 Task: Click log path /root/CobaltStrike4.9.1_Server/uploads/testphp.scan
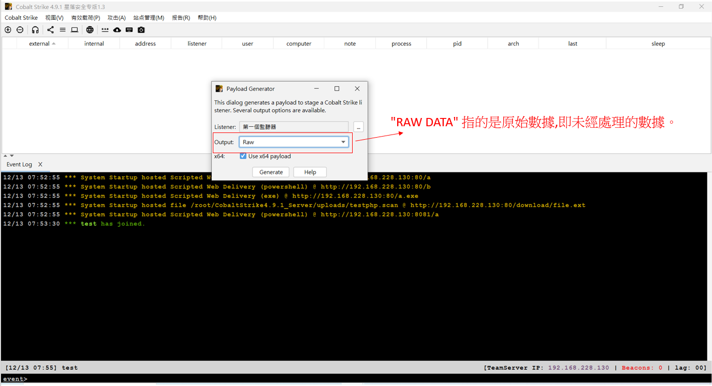(x=295, y=205)
